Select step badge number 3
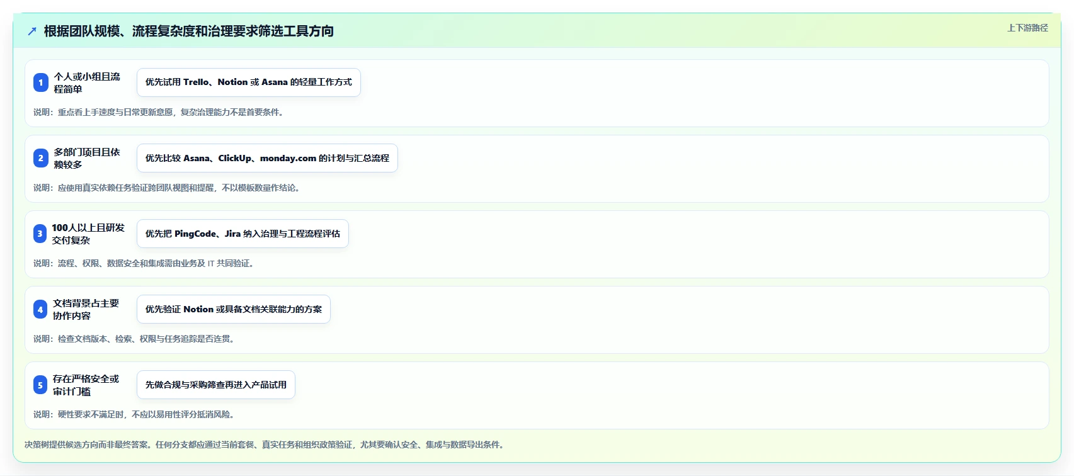1074x476 pixels. point(40,234)
